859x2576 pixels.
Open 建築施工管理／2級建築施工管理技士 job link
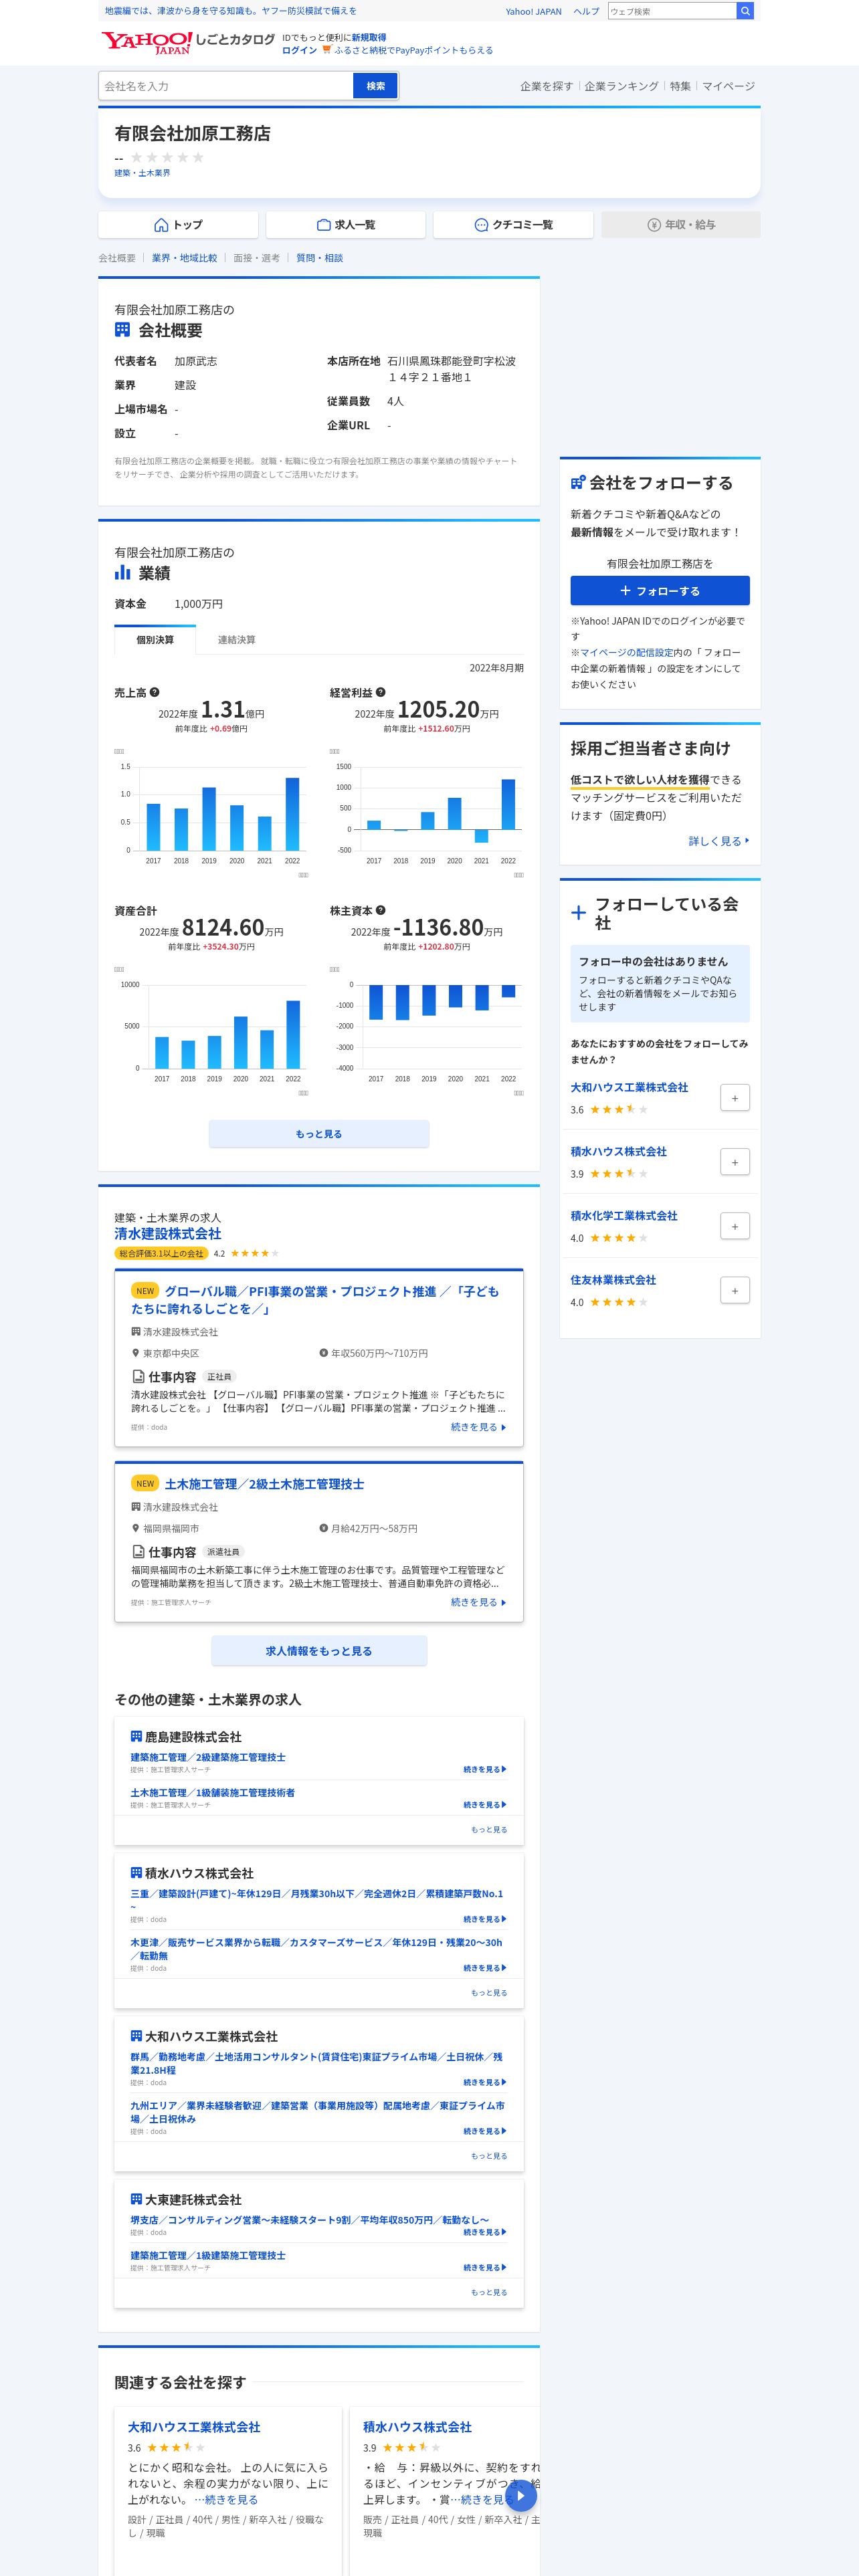tap(208, 1757)
